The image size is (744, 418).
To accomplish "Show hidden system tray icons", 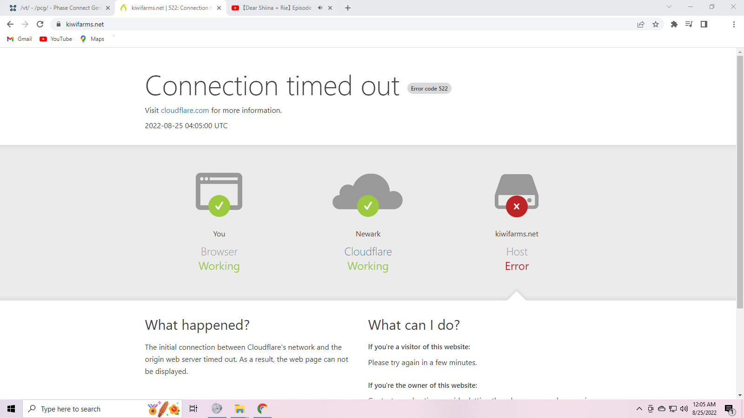I will (x=639, y=409).
